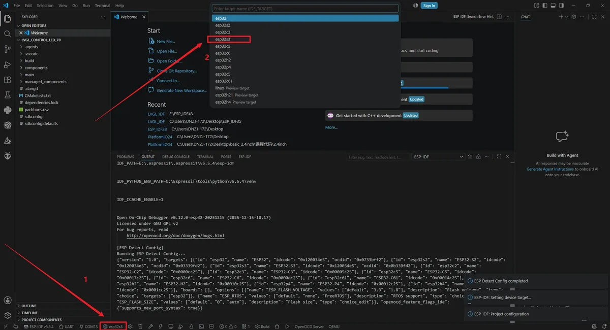The width and height of the screenshot is (610, 330).
Task: Expand the .vscode folder
Action: pyautogui.click(x=63, y=54)
